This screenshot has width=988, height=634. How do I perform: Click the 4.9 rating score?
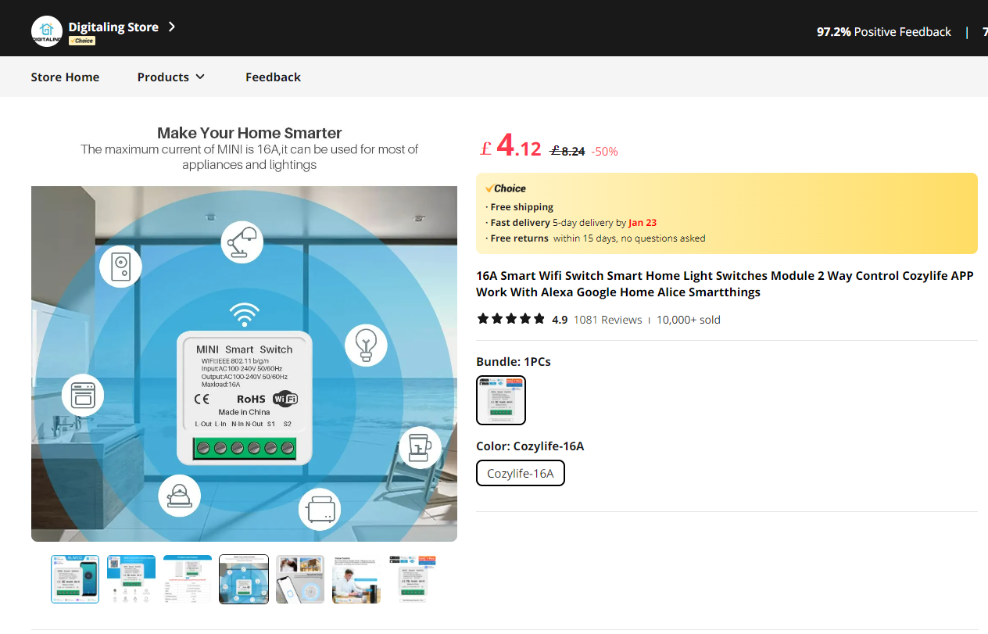click(x=560, y=320)
